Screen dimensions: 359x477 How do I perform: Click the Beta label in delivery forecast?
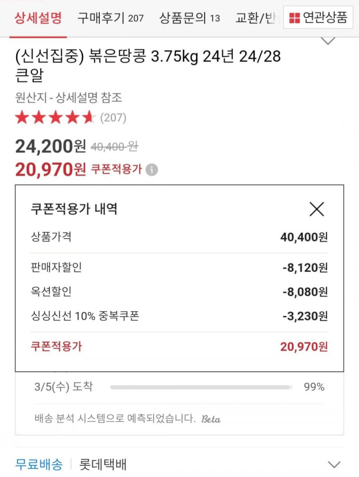tap(211, 419)
